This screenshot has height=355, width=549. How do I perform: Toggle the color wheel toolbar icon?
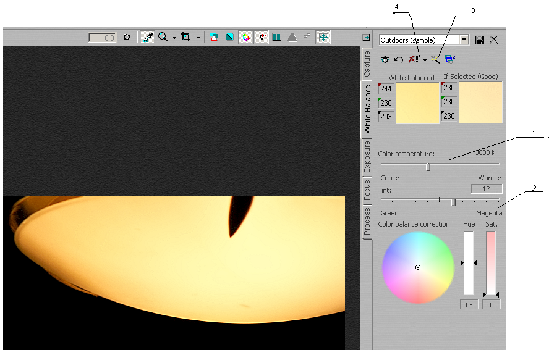246,37
